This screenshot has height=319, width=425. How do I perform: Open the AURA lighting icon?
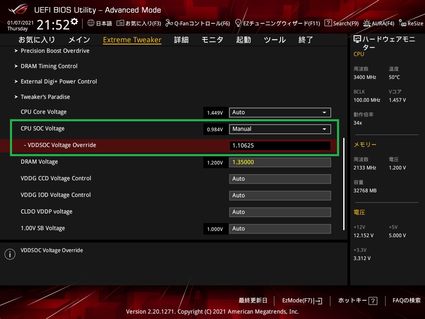click(x=367, y=23)
